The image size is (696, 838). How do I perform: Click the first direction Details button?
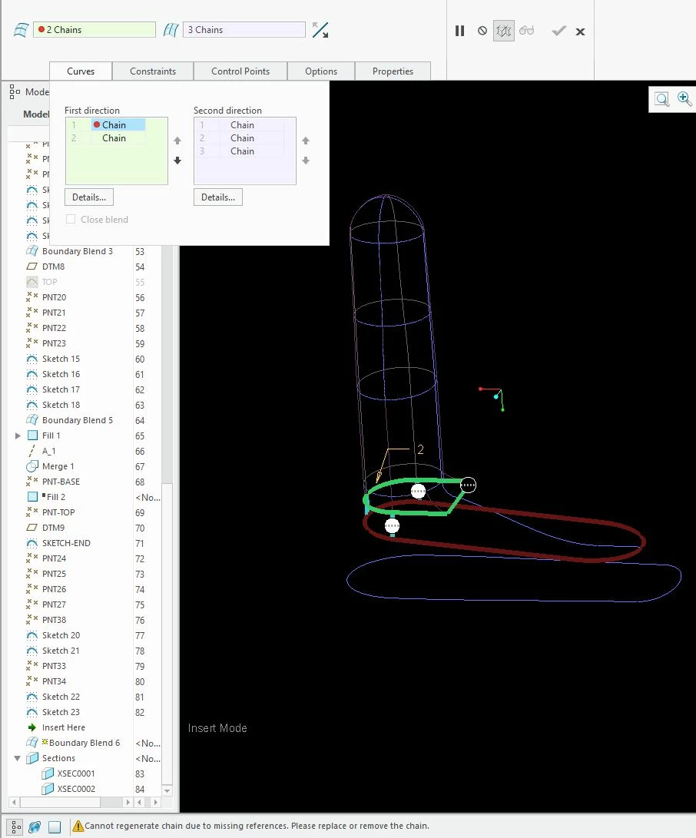point(89,197)
